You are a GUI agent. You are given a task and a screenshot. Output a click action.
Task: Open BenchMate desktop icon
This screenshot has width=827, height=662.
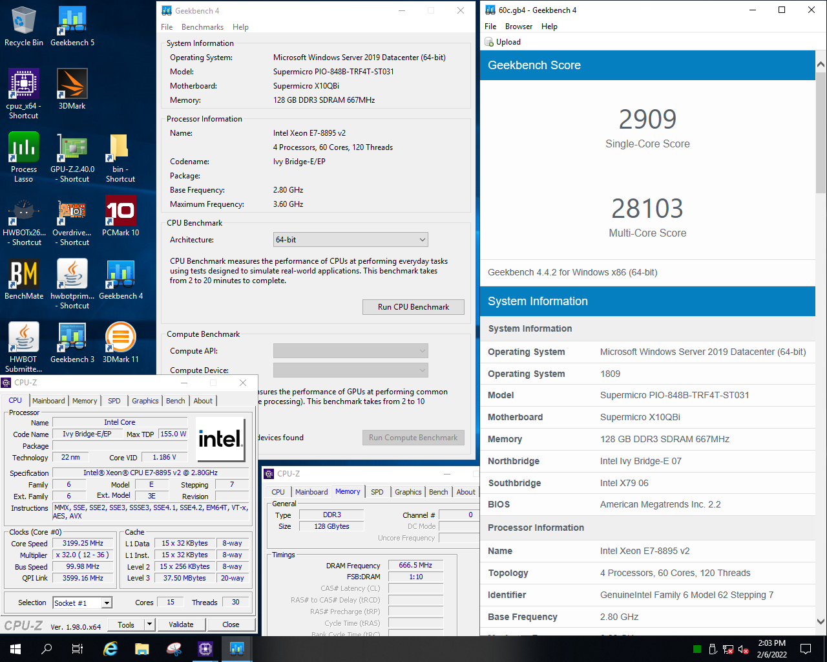[x=24, y=280]
